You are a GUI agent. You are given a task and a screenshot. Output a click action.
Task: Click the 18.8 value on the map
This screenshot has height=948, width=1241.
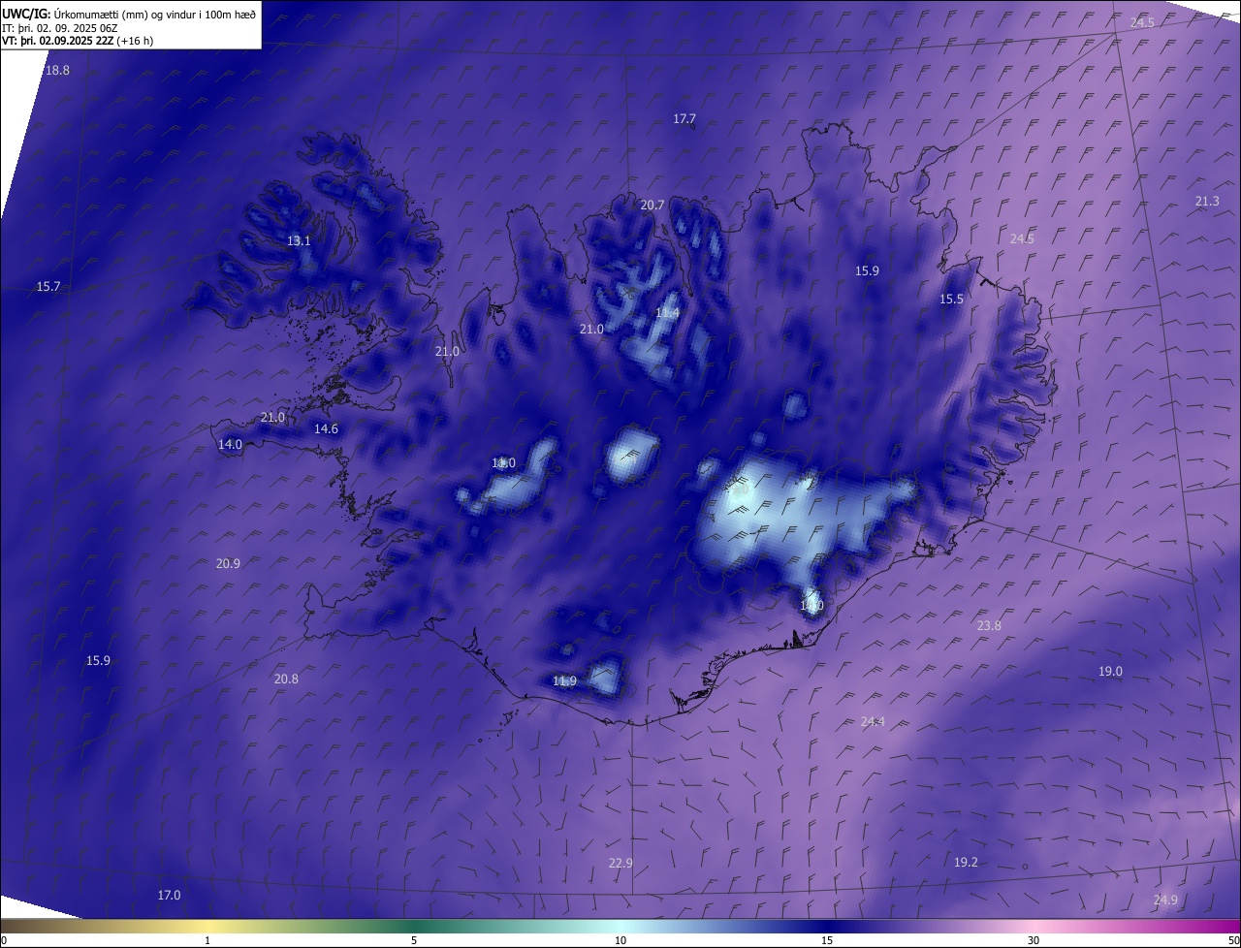57,70
